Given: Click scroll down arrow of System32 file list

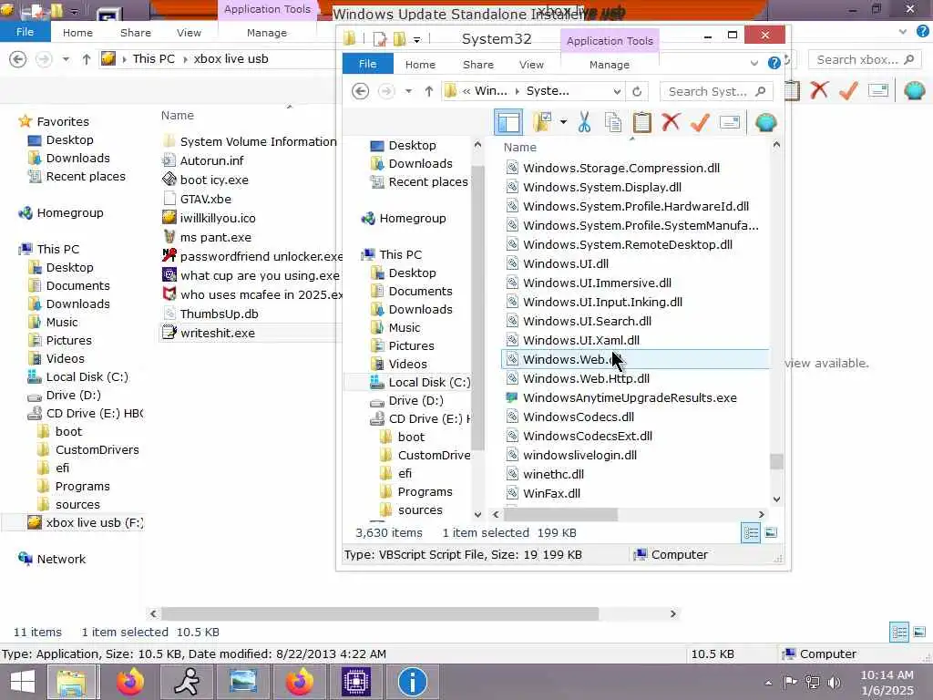Looking at the screenshot, I should [776, 499].
